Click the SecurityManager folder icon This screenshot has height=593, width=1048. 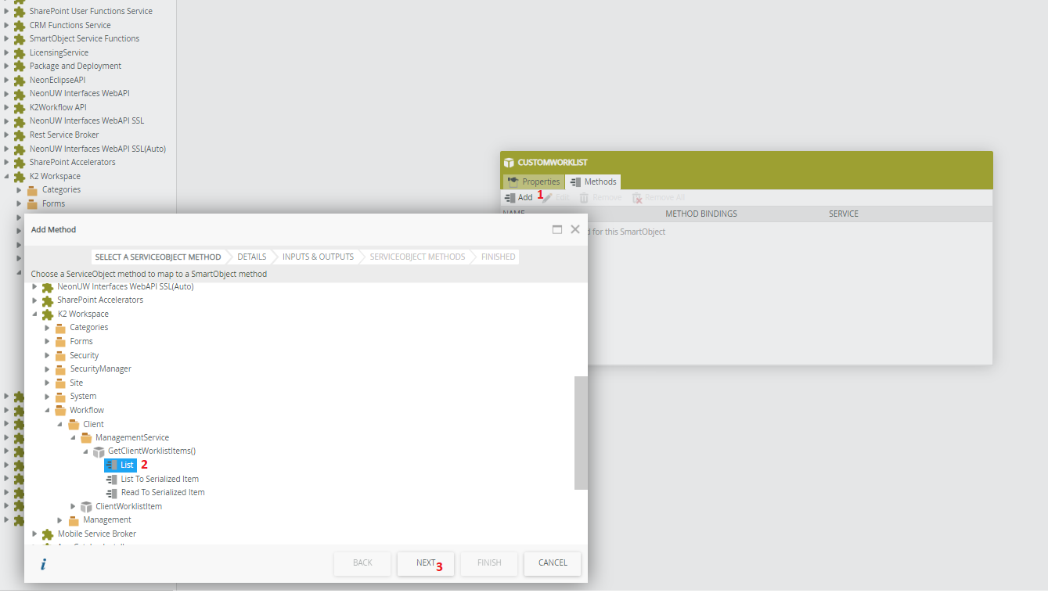click(x=60, y=369)
